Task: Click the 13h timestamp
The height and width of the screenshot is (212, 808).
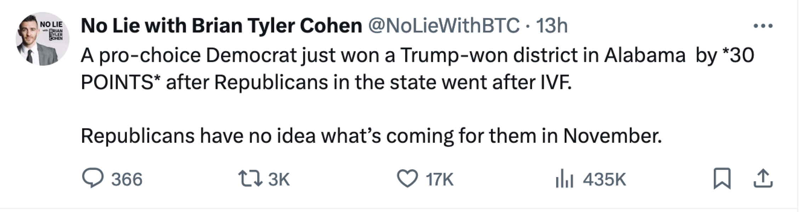Action: 552,26
